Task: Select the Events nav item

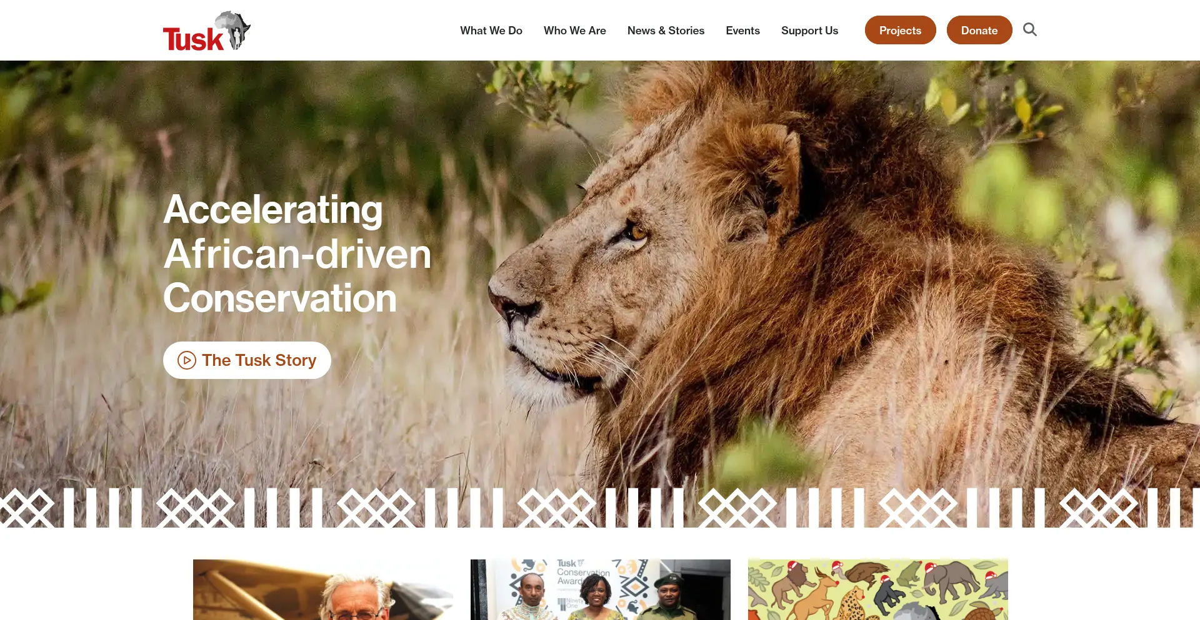Action: pos(742,31)
